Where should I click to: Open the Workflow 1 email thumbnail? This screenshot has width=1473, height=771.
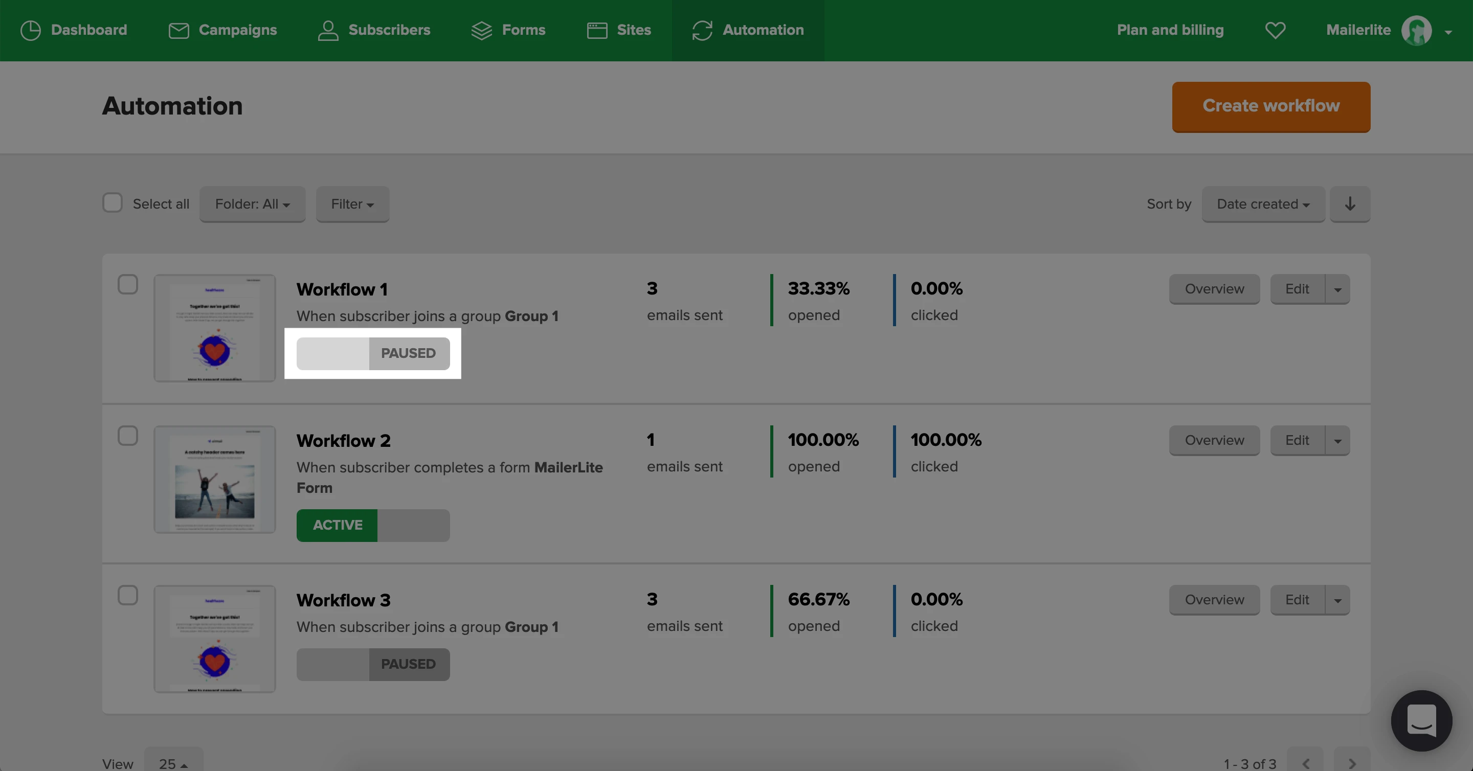(x=214, y=328)
